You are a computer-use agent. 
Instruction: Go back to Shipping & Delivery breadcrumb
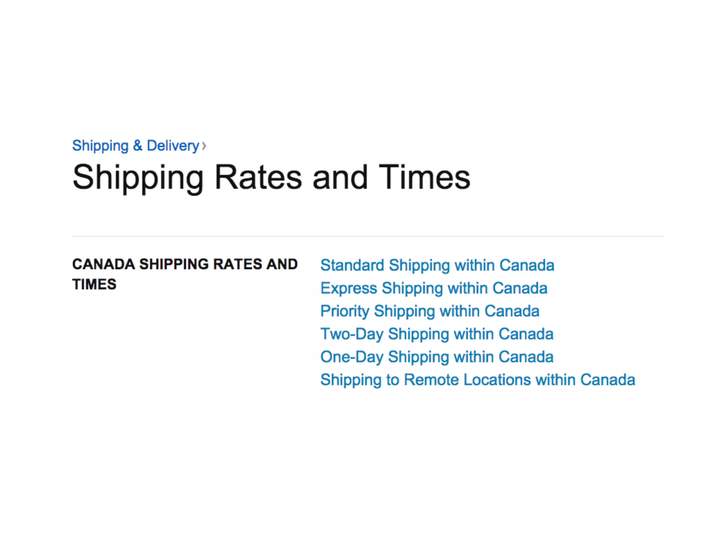[x=136, y=146]
